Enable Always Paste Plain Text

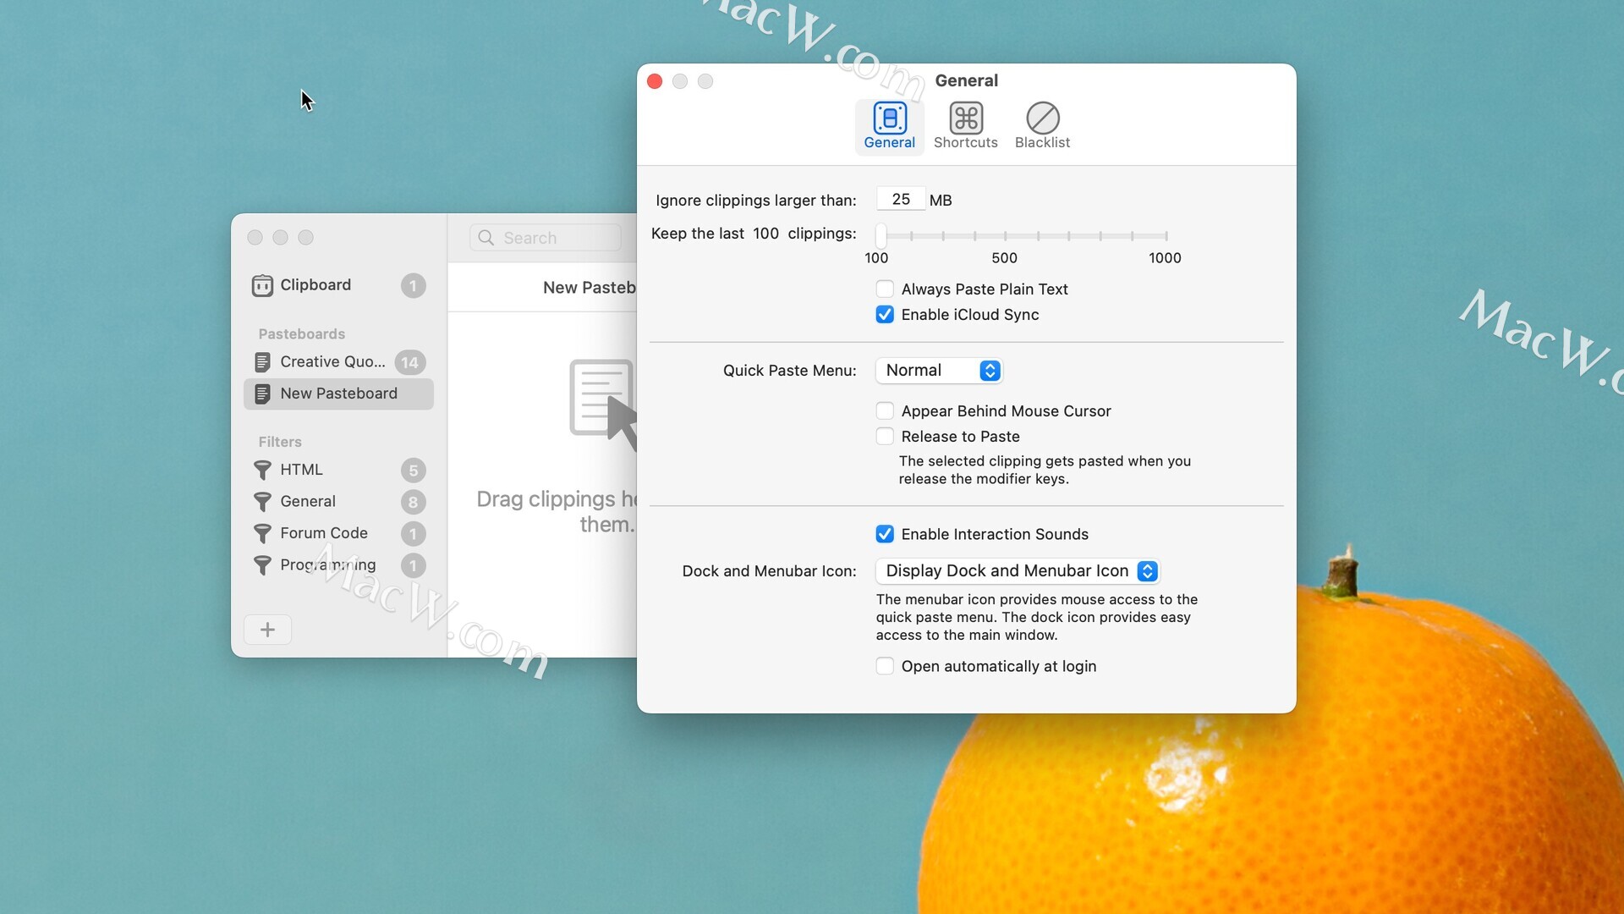(885, 289)
